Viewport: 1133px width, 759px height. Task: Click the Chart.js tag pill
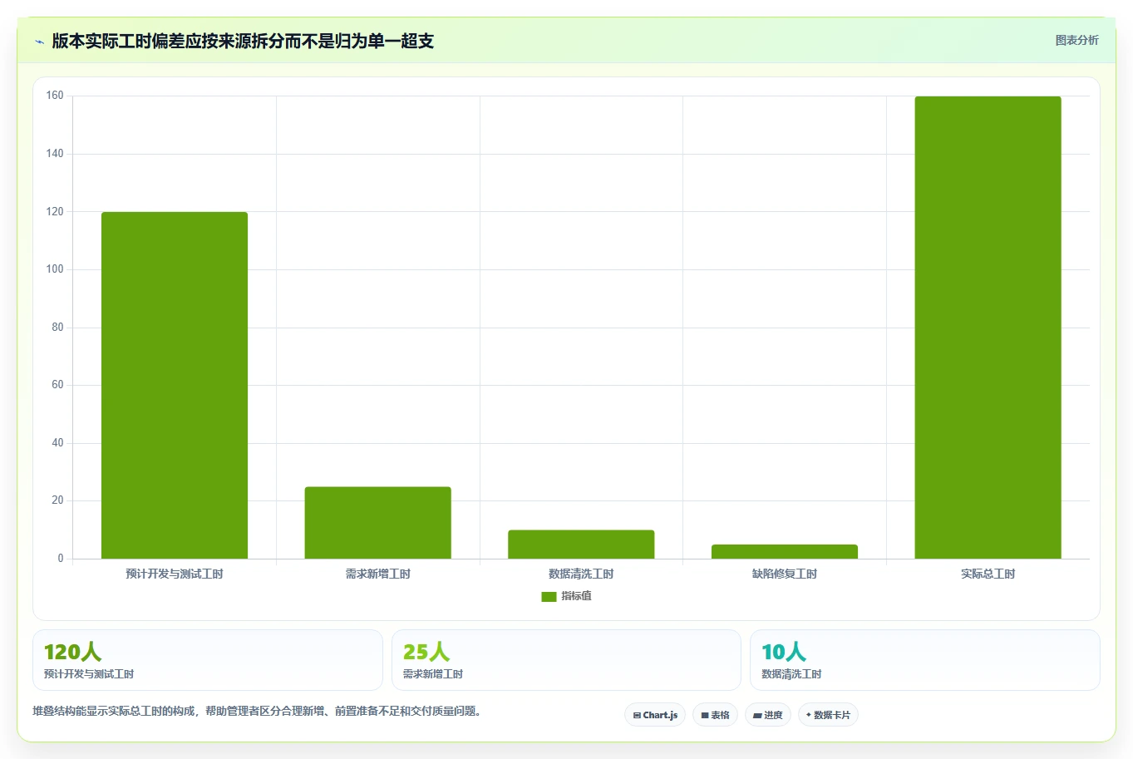click(655, 715)
